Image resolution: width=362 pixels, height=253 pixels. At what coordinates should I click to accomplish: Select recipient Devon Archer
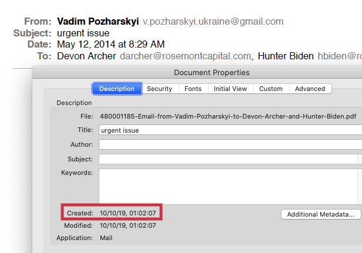click(x=87, y=56)
